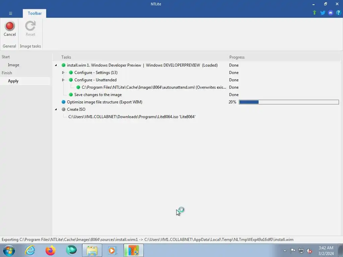Click the General group label
343x257 pixels.
point(9,46)
